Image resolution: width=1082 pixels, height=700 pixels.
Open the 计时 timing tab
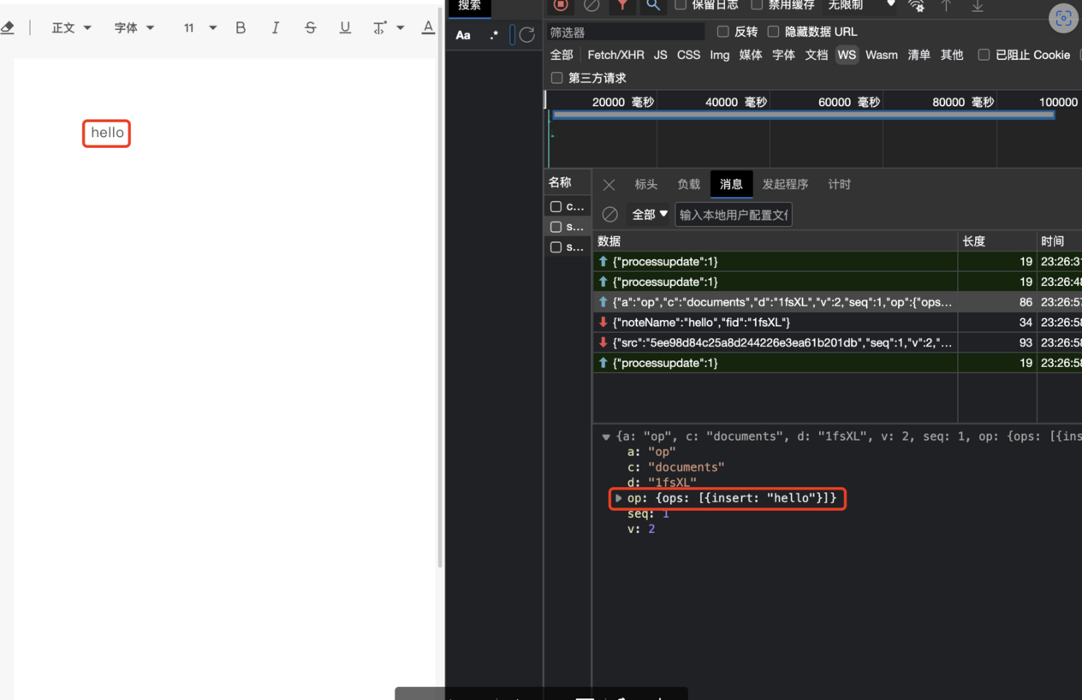coord(839,185)
